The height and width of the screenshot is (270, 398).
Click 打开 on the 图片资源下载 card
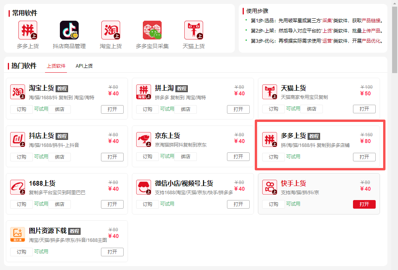pyautogui.click(x=112, y=252)
